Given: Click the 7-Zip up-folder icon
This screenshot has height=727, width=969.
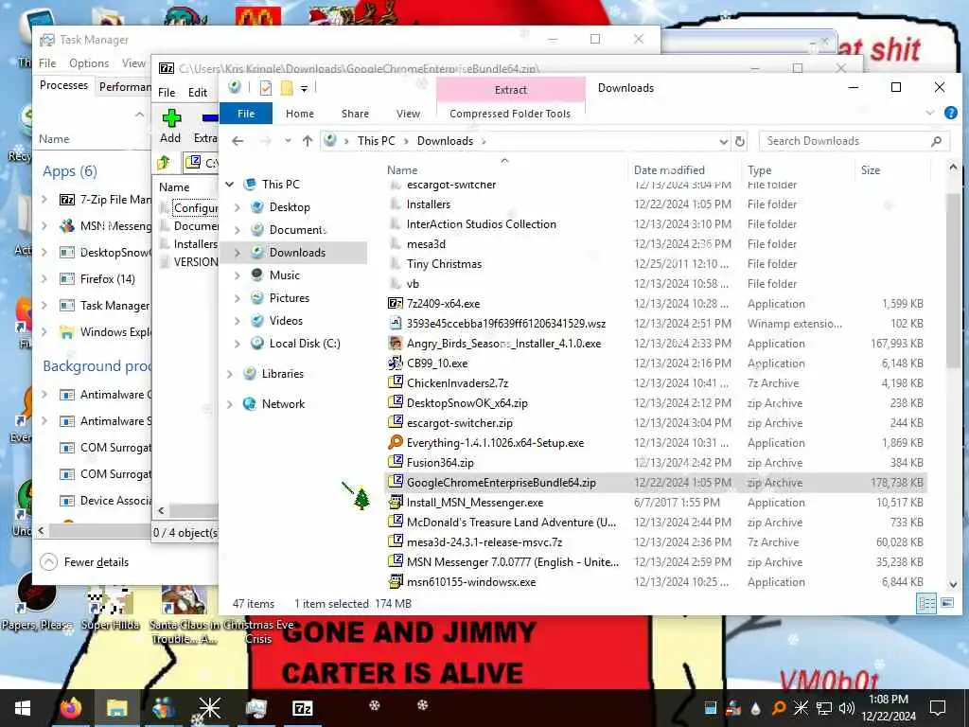Looking at the screenshot, I should [x=164, y=163].
